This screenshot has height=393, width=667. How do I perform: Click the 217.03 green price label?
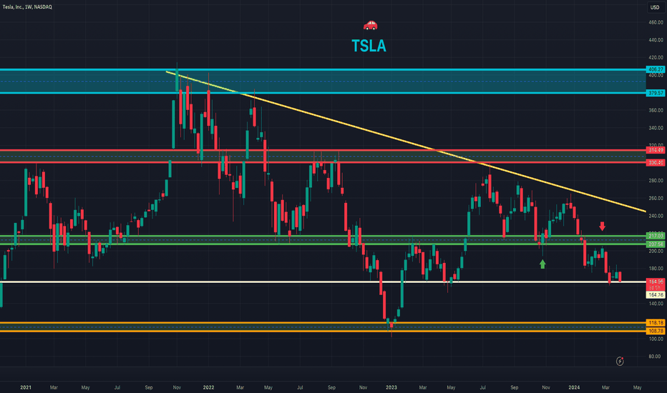pyautogui.click(x=656, y=236)
